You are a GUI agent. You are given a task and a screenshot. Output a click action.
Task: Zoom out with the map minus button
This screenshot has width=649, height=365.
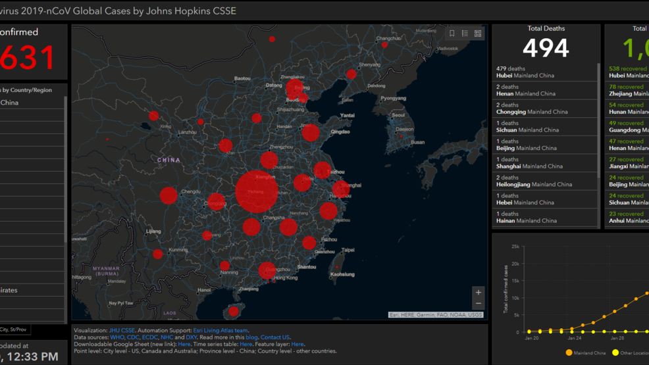coord(479,304)
